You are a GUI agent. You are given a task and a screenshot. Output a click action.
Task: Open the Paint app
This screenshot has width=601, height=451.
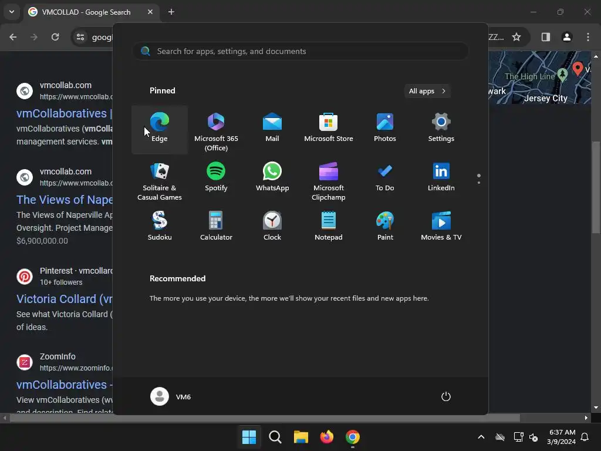(x=385, y=228)
